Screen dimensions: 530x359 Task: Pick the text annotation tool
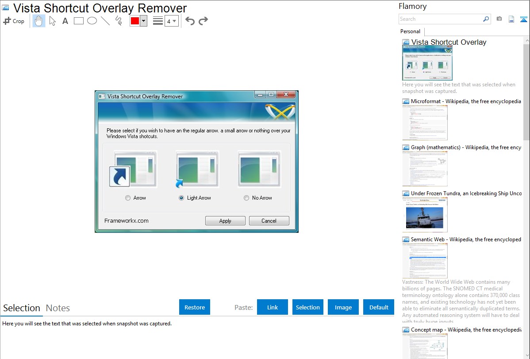[65, 21]
